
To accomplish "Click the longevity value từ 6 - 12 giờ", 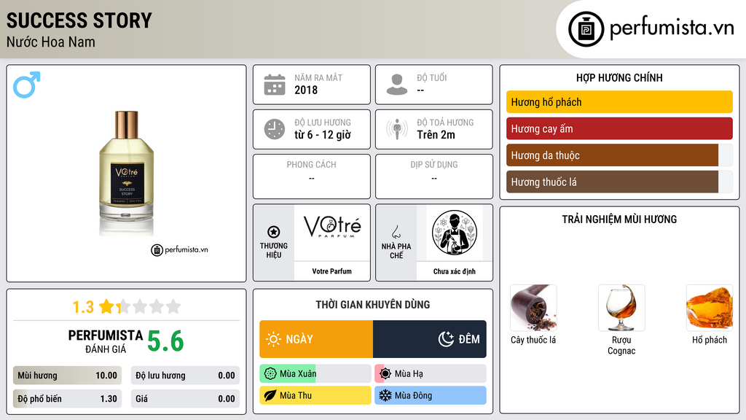I will [323, 135].
